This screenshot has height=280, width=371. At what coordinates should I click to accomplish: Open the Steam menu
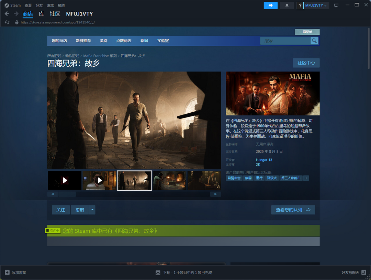(15, 5)
